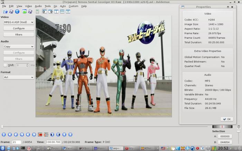The height and width of the screenshot is (151, 242).
Task: Jump to next keyframe fast-forward button
Action: pyautogui.click(x=34, y=135)
